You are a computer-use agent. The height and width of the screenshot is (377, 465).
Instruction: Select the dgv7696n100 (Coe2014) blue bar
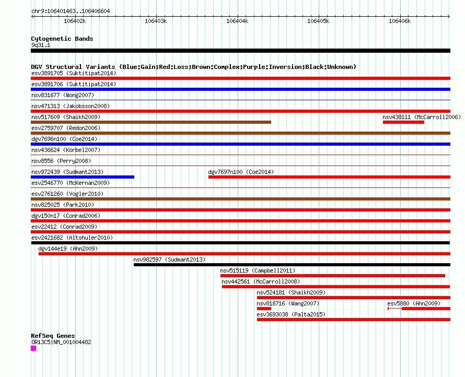click(x=240, y=144)
